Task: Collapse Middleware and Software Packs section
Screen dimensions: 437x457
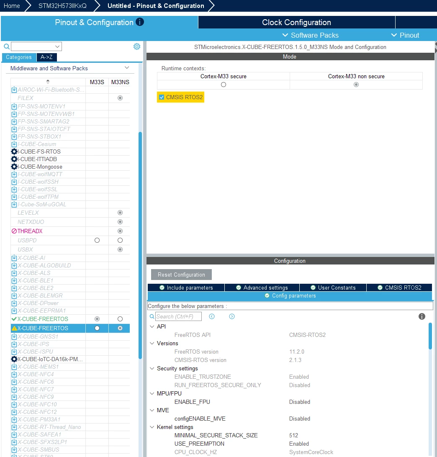Action: coord(127,68)
